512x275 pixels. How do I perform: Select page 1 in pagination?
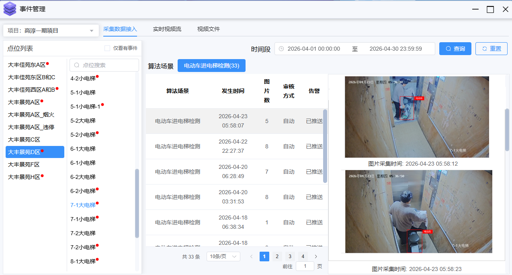click(x=264, y=257)
